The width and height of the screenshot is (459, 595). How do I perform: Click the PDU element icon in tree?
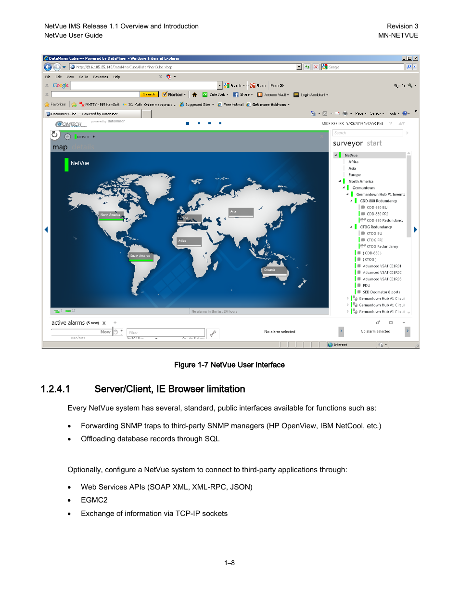tap(359, 285)
